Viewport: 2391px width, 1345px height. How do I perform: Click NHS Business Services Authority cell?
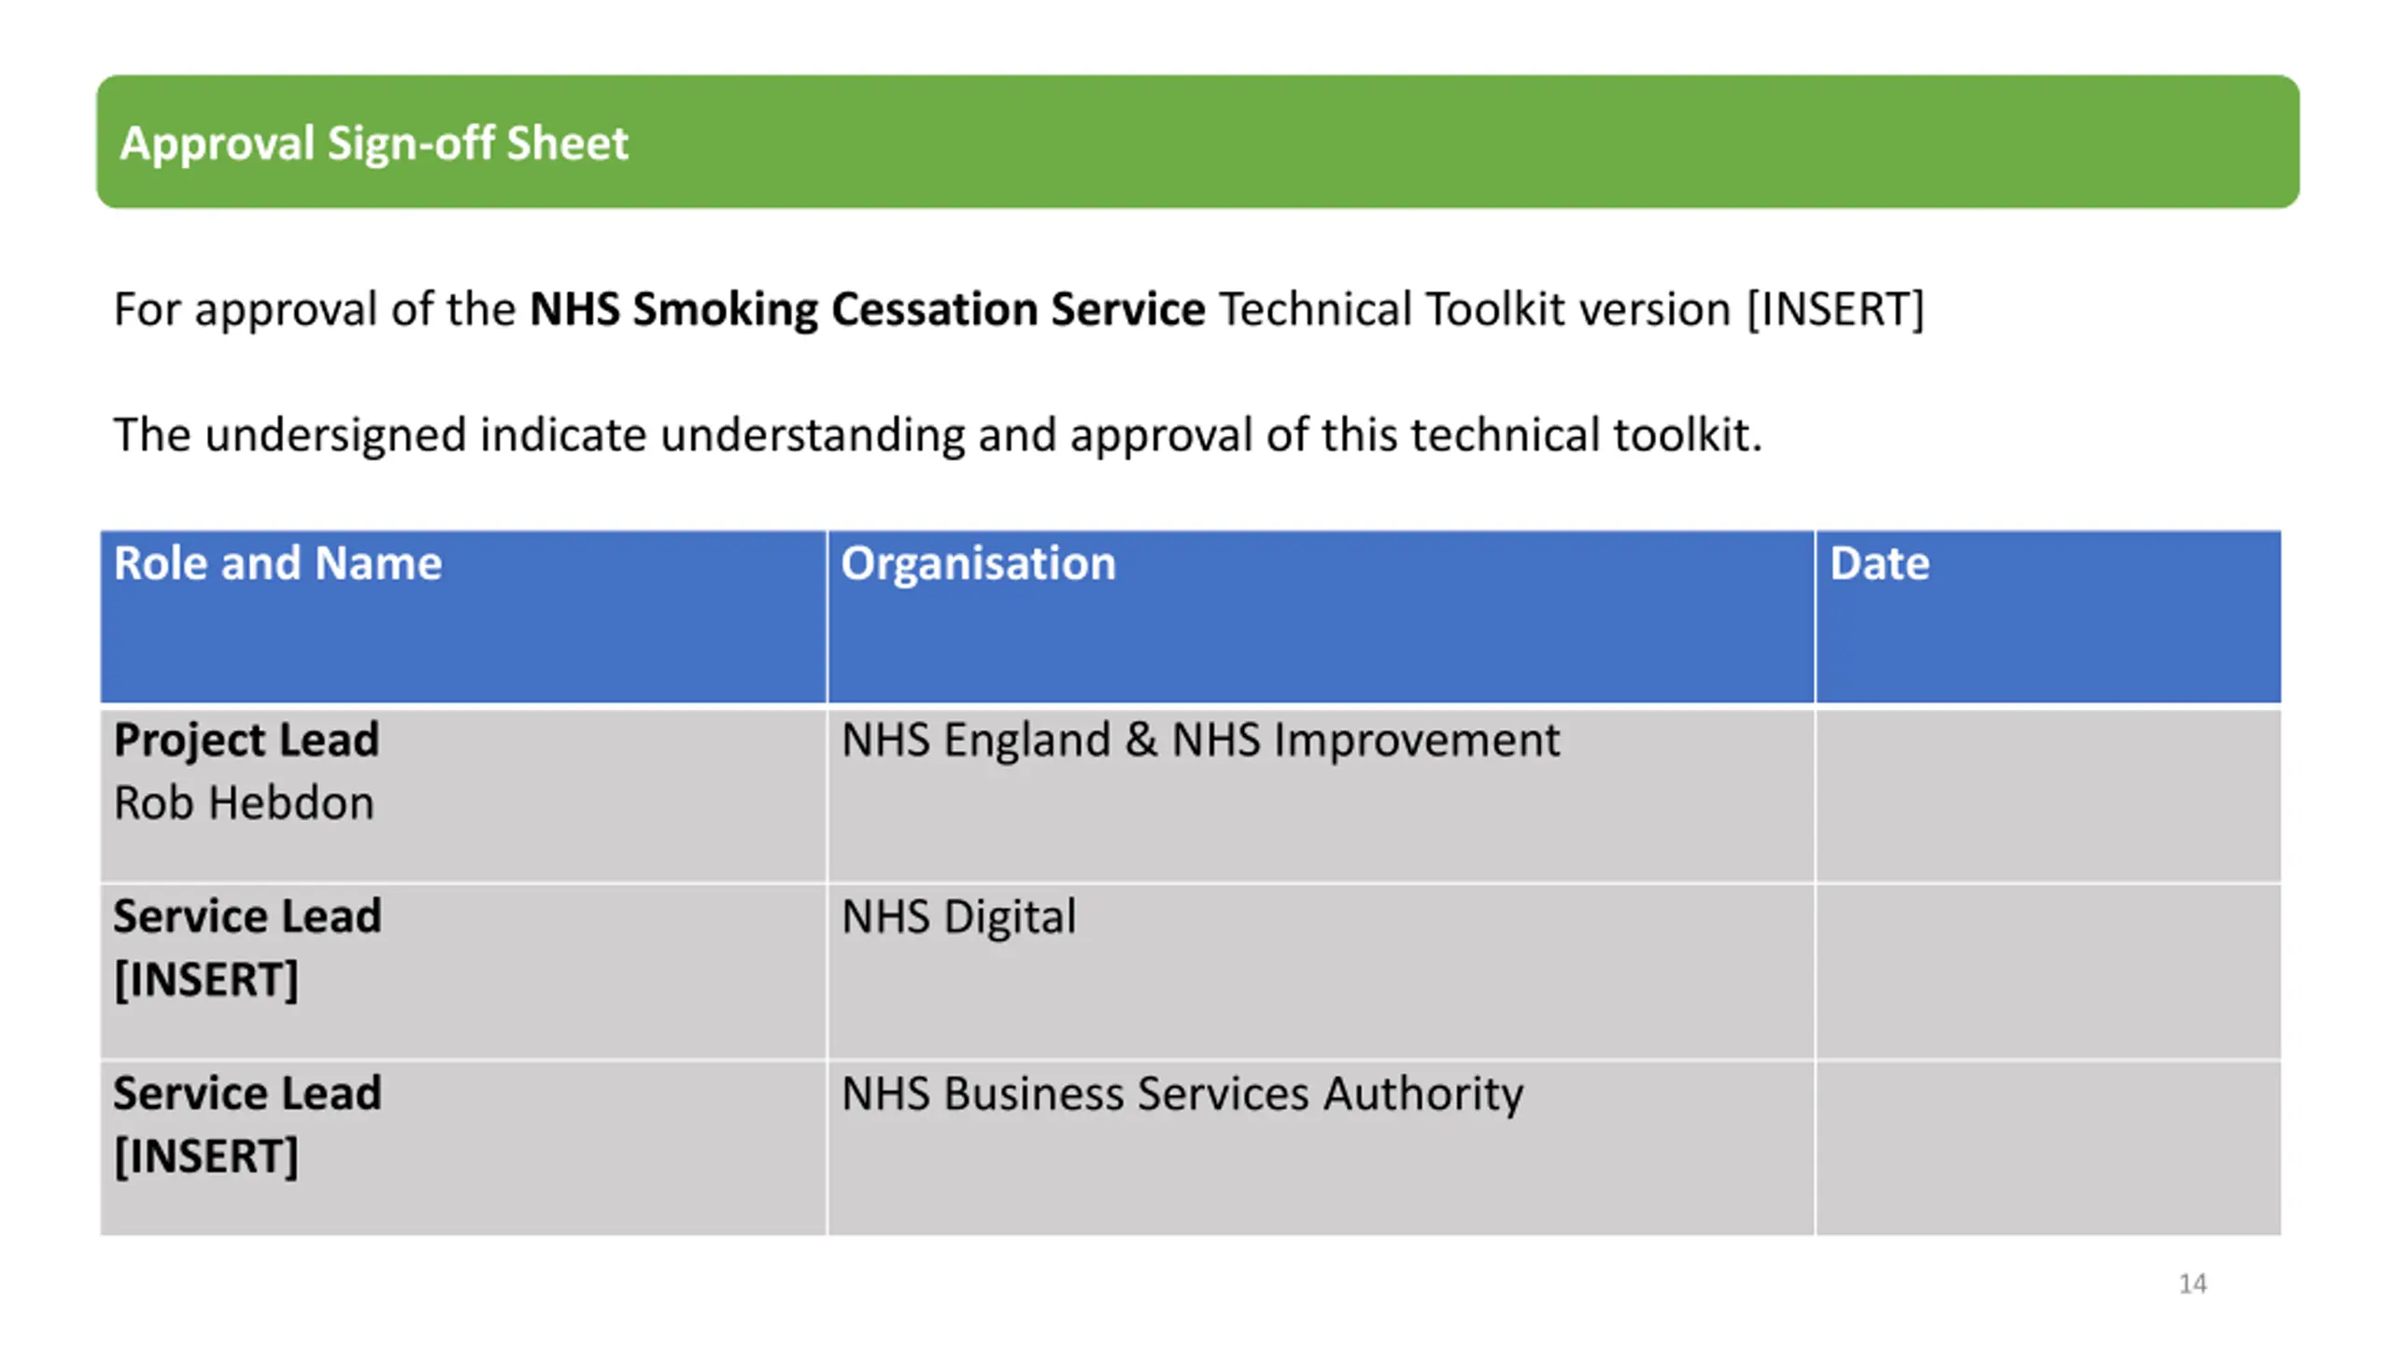1321,1148
